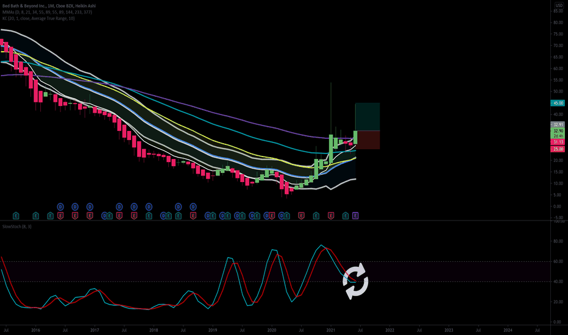This screenshot has width=568, height=335.
Task: Open the last upper-row dividend D marker
Action: (193, 207)
